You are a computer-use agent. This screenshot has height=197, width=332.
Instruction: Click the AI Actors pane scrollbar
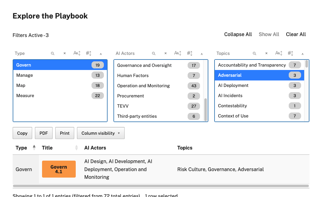click(x=205, y=109)
